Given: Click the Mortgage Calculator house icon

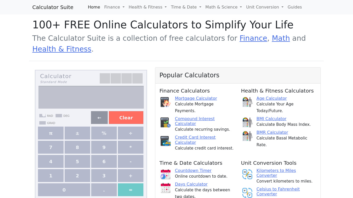Looking at the screenshot, I should coord(165,102).
